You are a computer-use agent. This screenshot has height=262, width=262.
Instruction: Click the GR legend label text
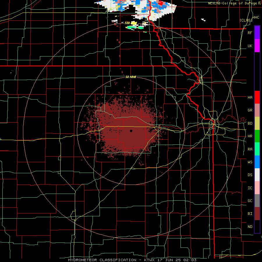pos(250,110)
